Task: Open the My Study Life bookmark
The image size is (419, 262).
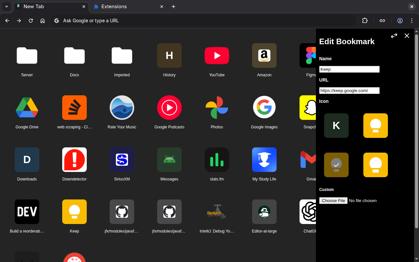Action: click(x=264, y=160)
